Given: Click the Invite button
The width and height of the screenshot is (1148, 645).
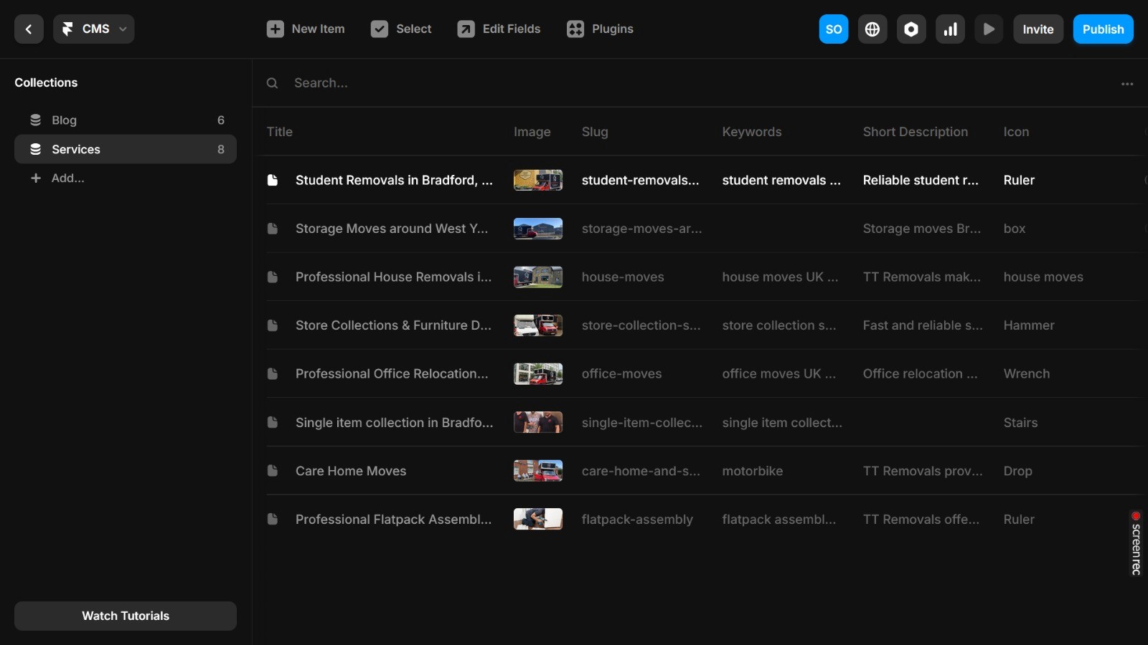Looking at the screenshot, I should [x=1038, y=29].
